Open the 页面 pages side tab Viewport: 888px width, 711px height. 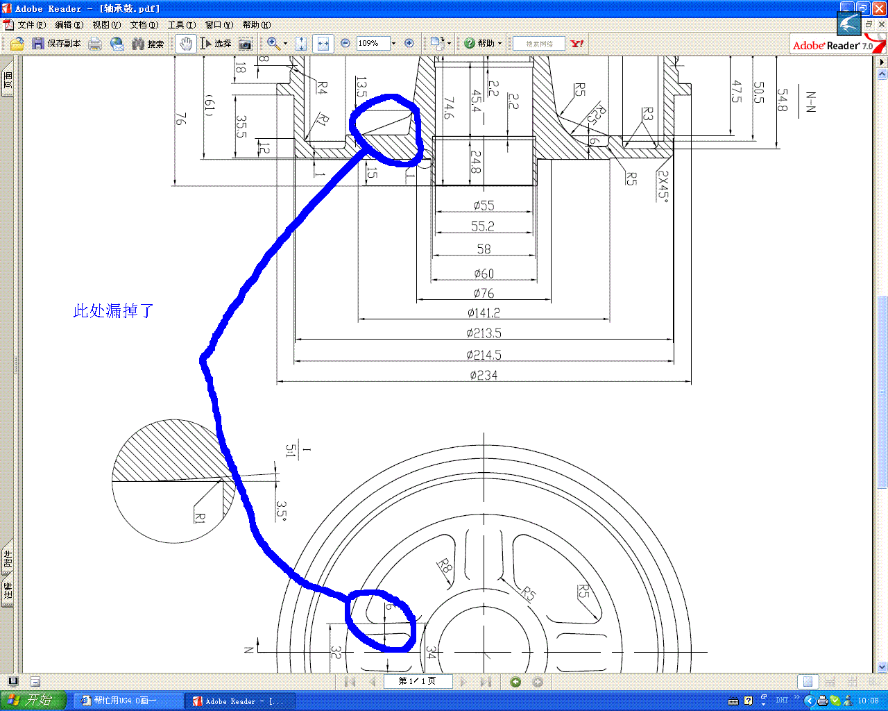(x=8, y=80)
